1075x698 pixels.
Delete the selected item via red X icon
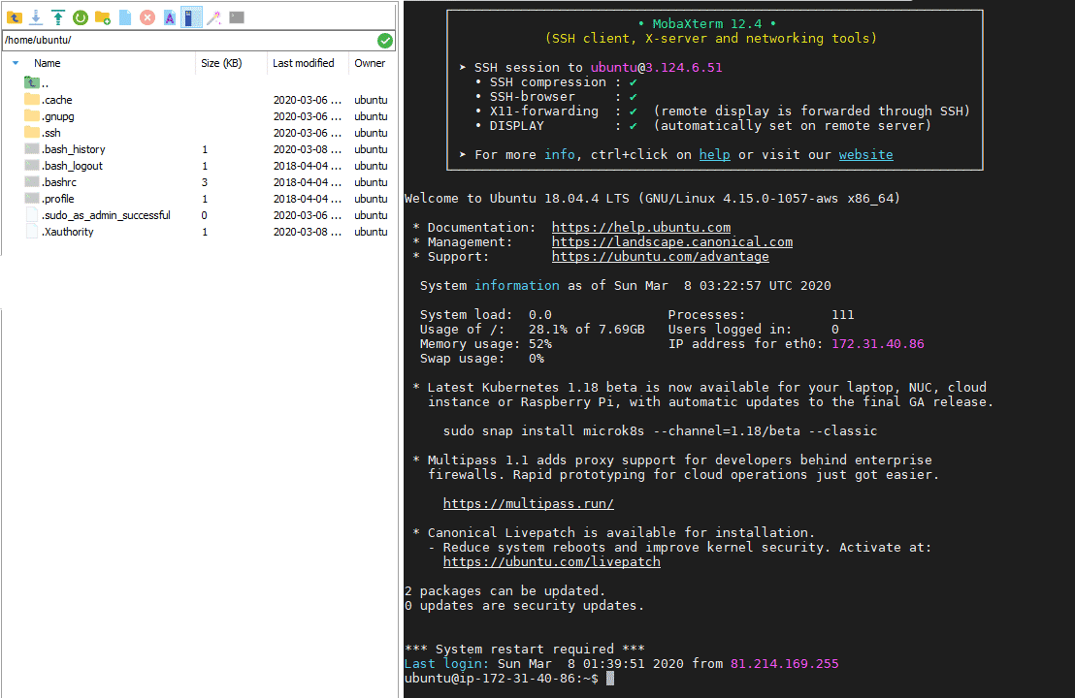[147, 17]
